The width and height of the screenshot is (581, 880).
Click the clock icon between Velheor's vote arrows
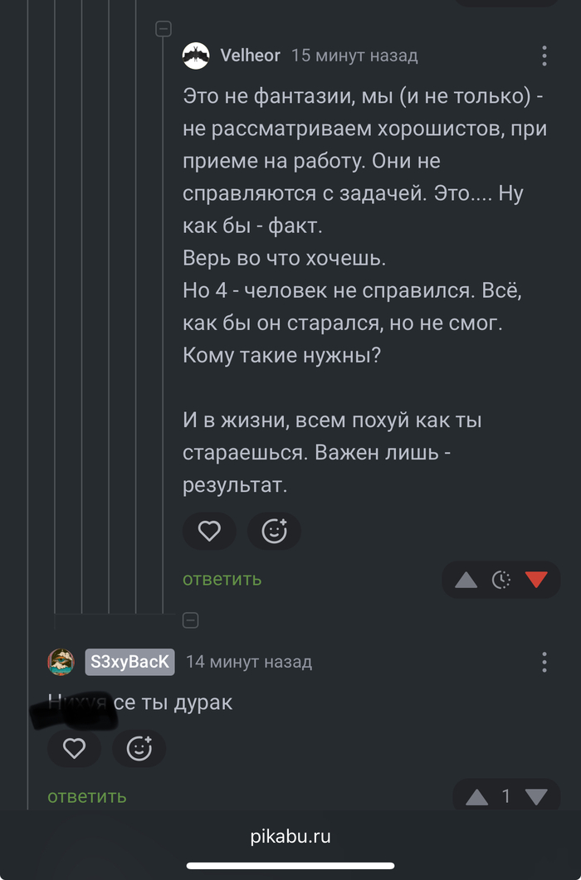point(501,580)
